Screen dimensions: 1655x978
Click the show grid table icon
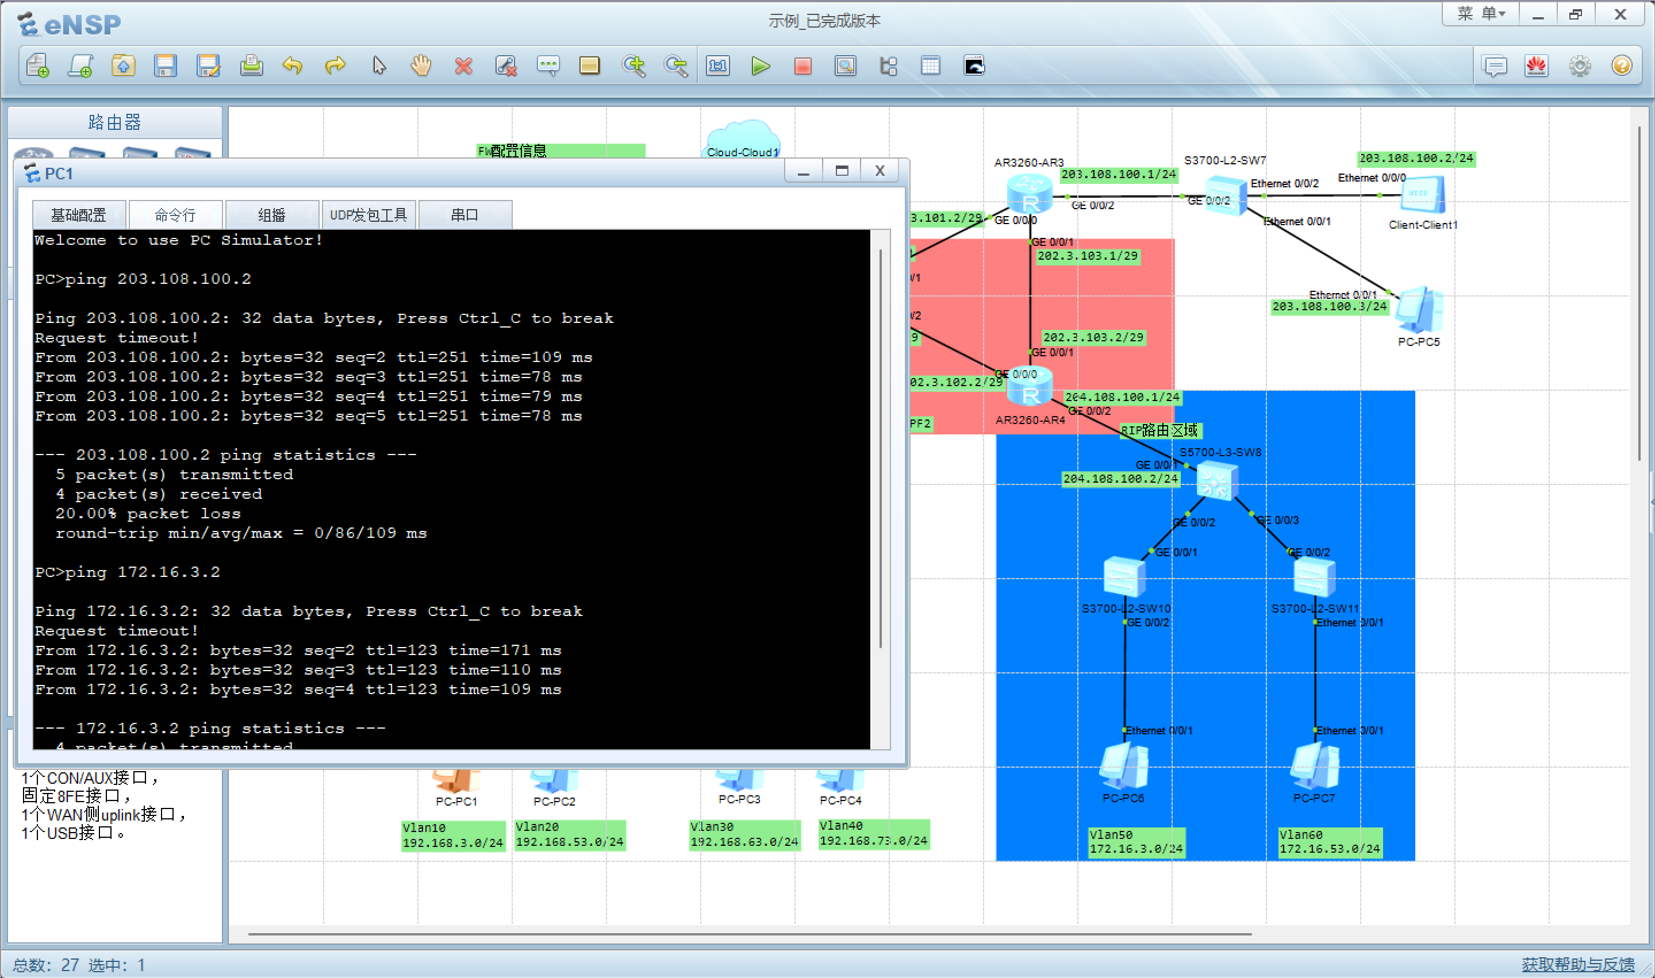tap(930, 66)
